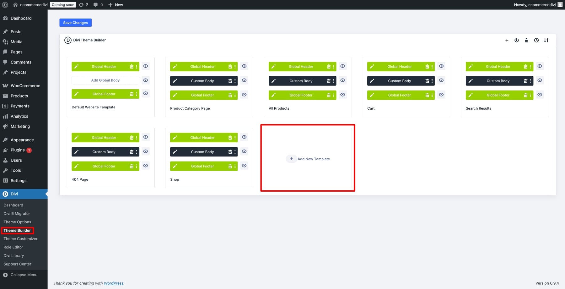The width and height of the screenshot is (565, 289).
Task: Click the user avatar in admin bar
Action: click(x=560, y=5)
